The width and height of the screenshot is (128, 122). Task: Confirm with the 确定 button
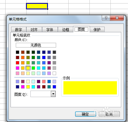[x=86, y=114]
